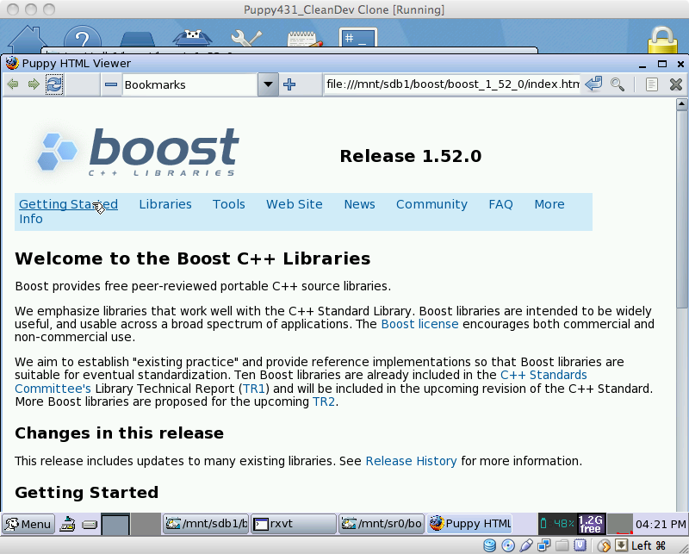Reload the page with the refresh icon
This screenshot has height=554, width=689.
tap(54, 84)
